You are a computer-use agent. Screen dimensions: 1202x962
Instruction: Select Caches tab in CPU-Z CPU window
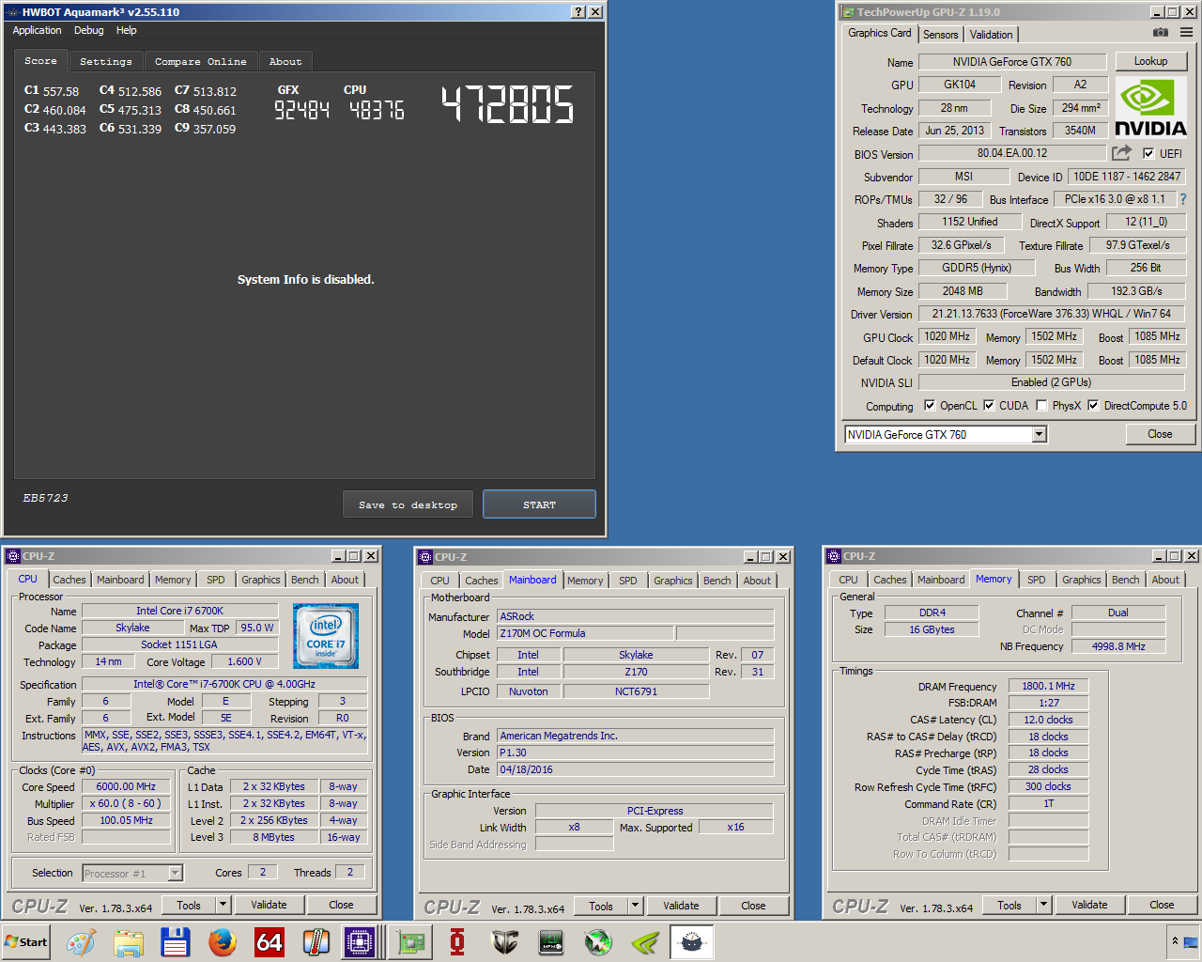click(69, 580)
